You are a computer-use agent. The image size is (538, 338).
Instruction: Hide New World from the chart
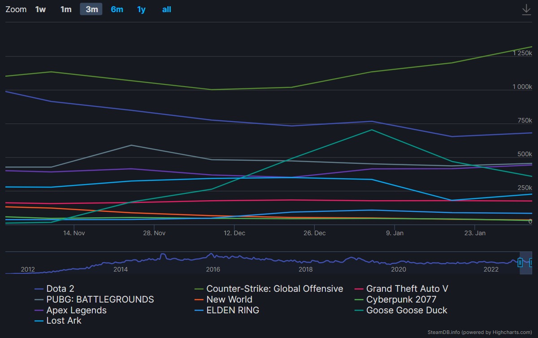coord(223,299)
